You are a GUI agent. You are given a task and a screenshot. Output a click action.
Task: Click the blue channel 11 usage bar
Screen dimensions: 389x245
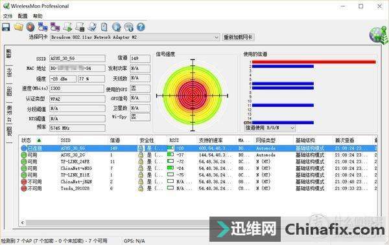[283, 105]
